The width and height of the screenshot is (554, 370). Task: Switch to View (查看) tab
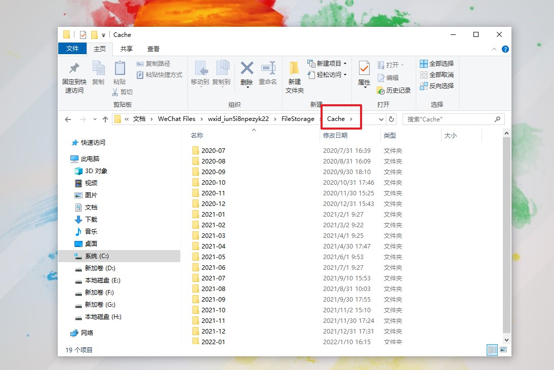click(x=153, y=49)
